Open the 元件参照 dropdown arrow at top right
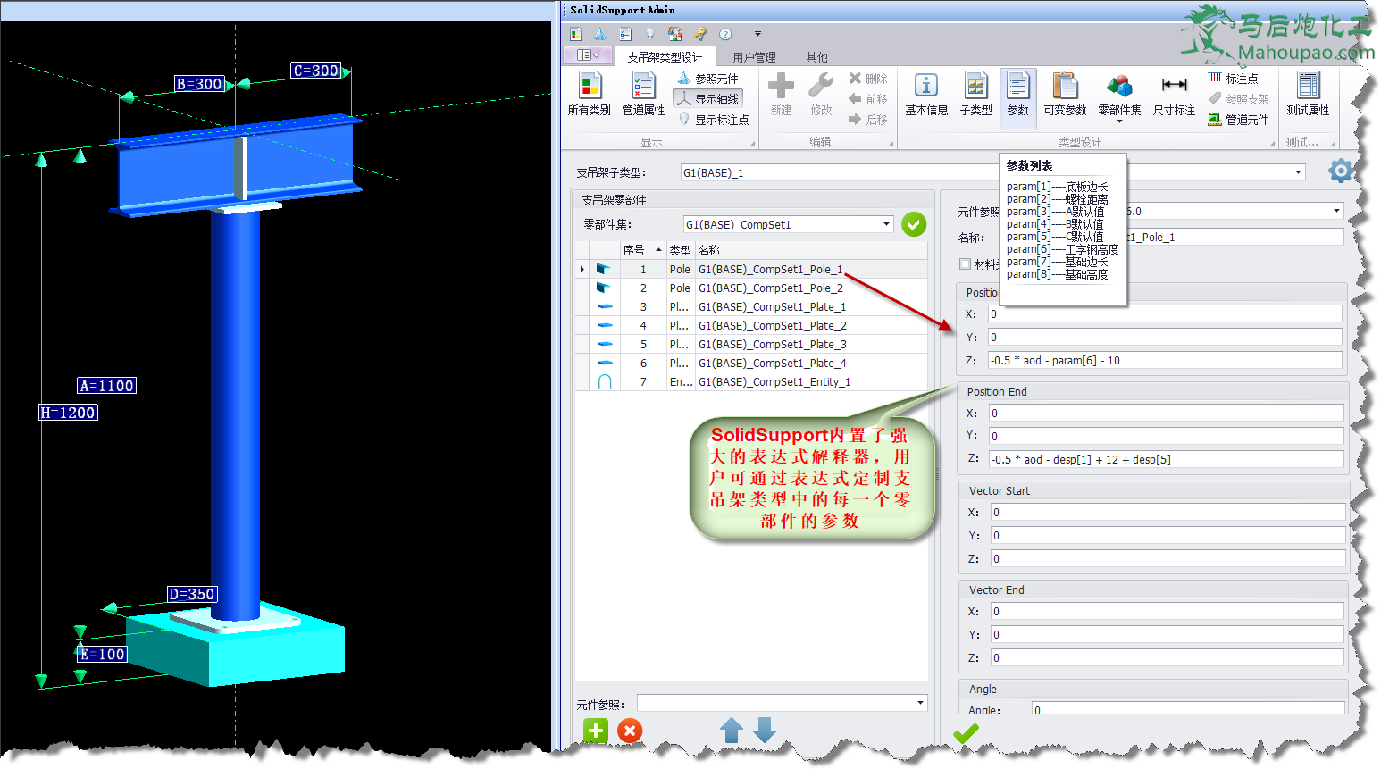Image resolution: width=1381 pixels, height=769 pixels. [x=1336, y=211]
